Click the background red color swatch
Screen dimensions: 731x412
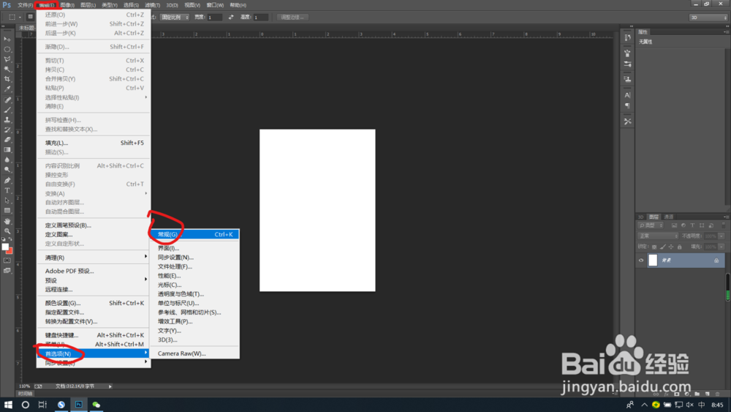(10, 252)
